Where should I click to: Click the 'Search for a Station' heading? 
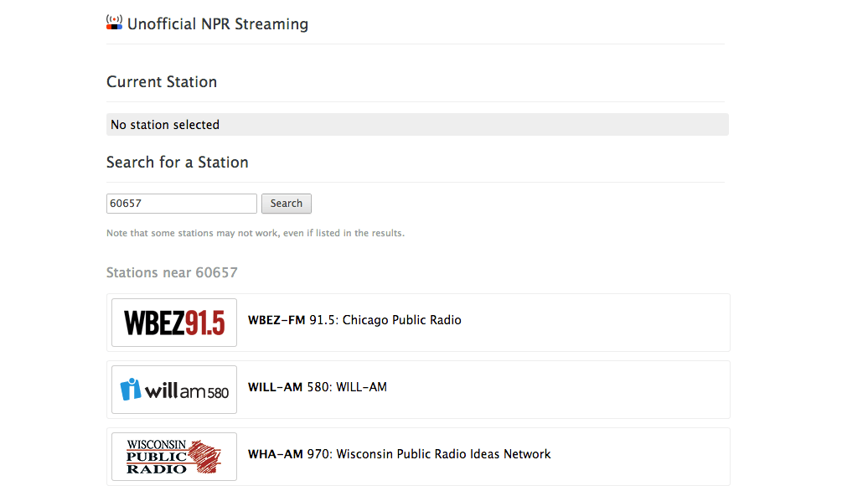(177, 163)
